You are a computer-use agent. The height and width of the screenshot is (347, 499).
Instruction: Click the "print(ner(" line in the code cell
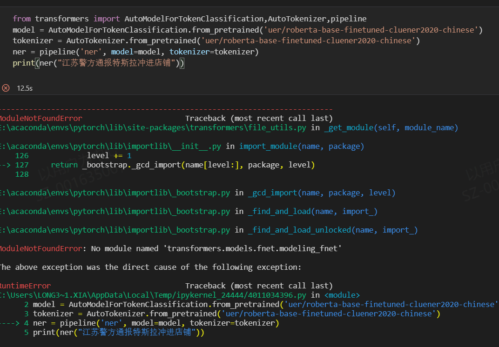point(98,63)
